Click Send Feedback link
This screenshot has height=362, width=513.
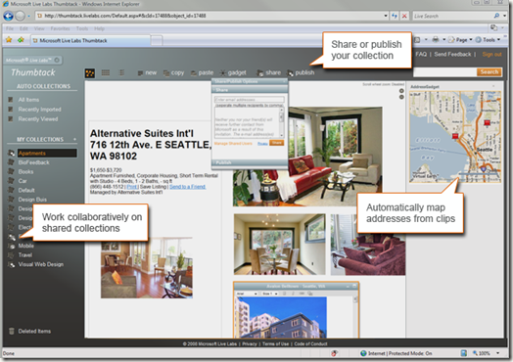point(452,54)
